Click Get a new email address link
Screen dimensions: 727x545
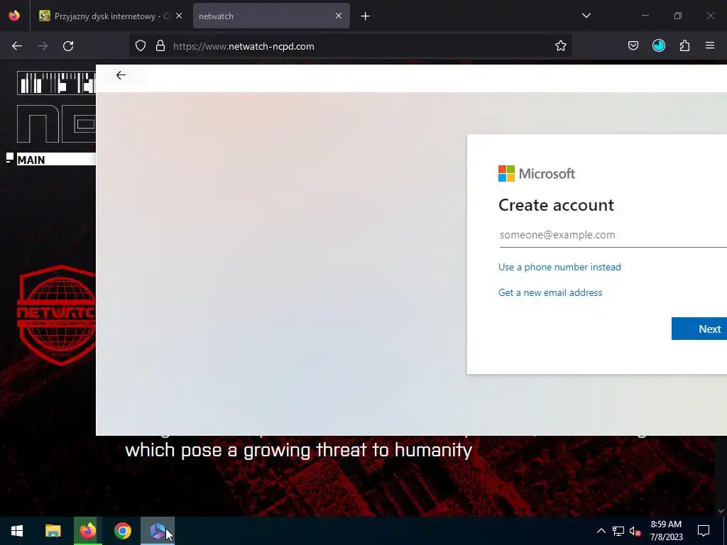click(550, 293)
